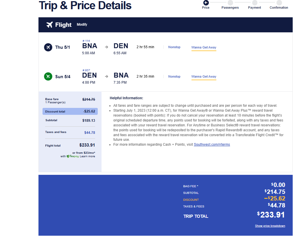Click the green return flight icon for Sun 5/4
The width and height of the screenshot is (306, 238).
[x=48, y=76]
